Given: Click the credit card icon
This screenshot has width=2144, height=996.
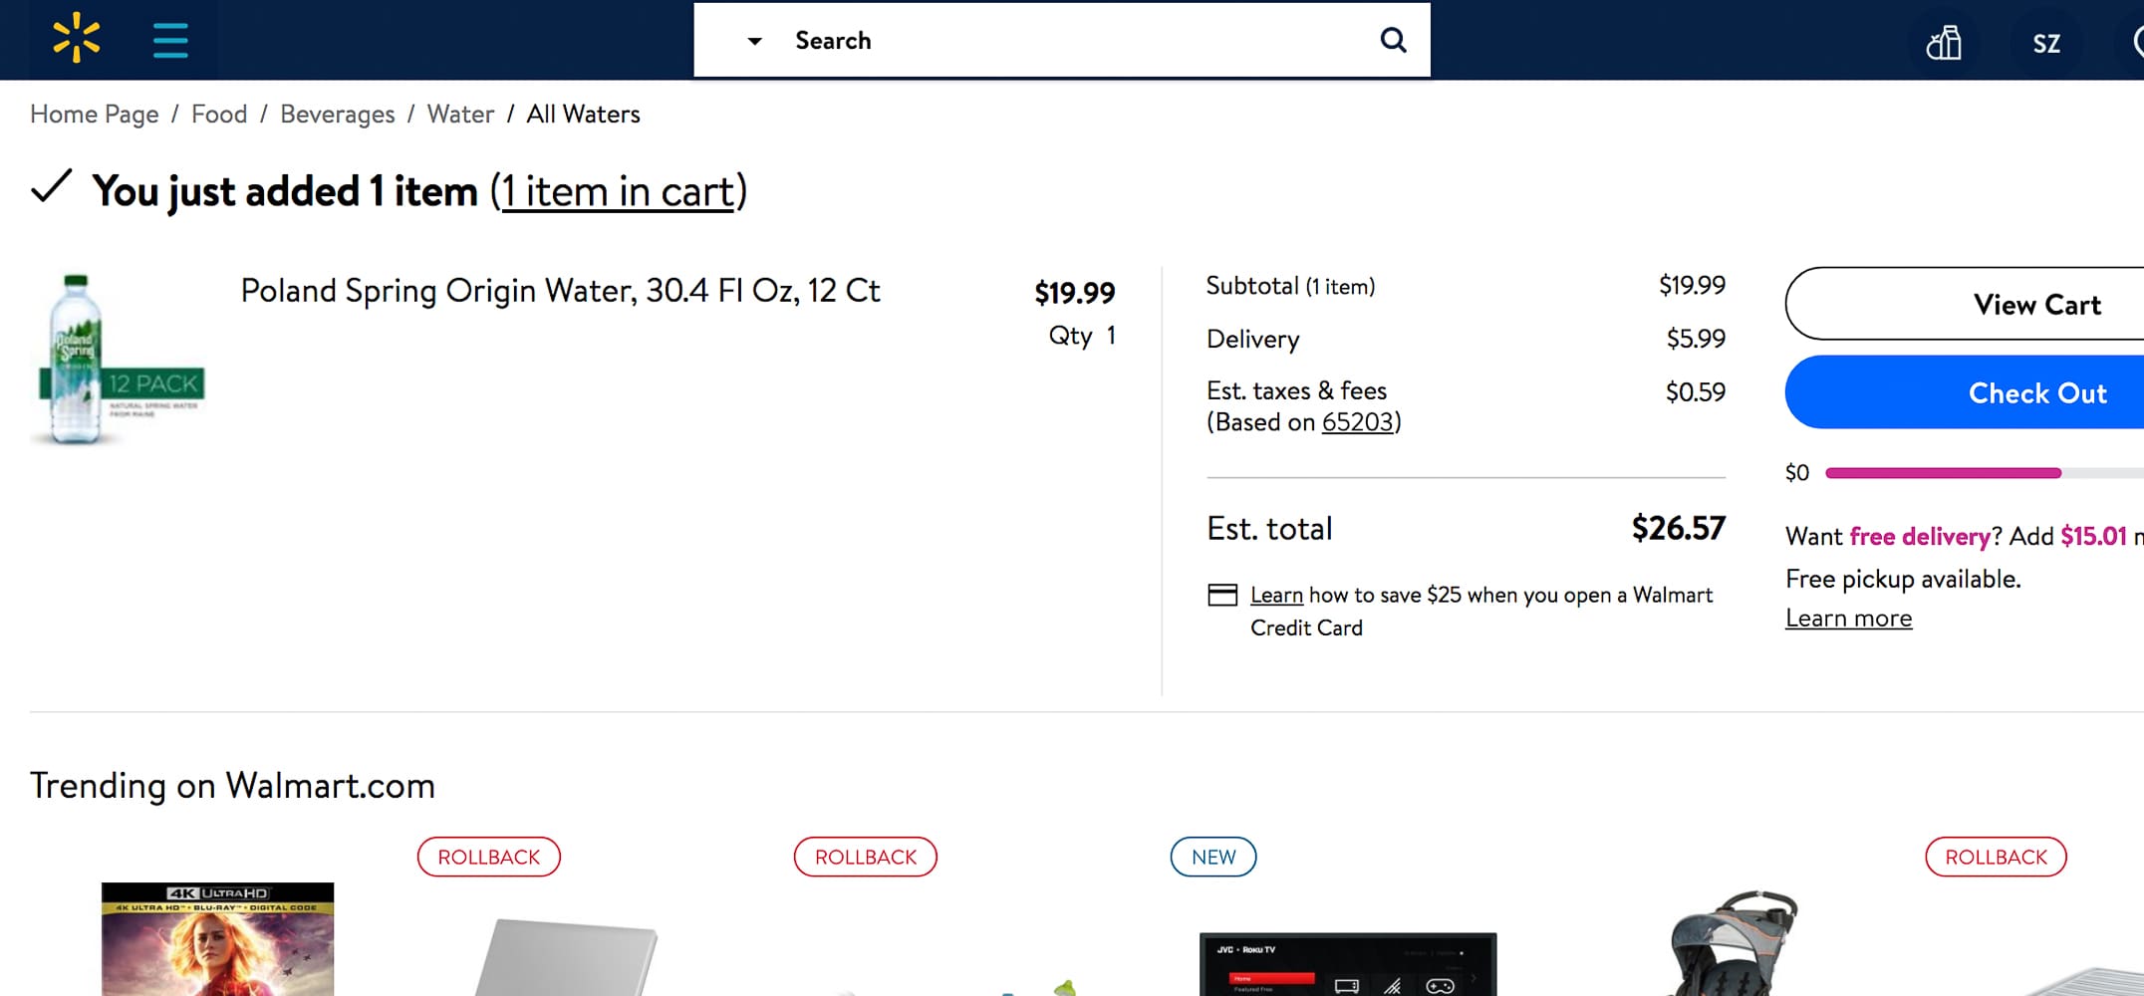Looking at the screenshot, I should click(x=1222, y=595).
